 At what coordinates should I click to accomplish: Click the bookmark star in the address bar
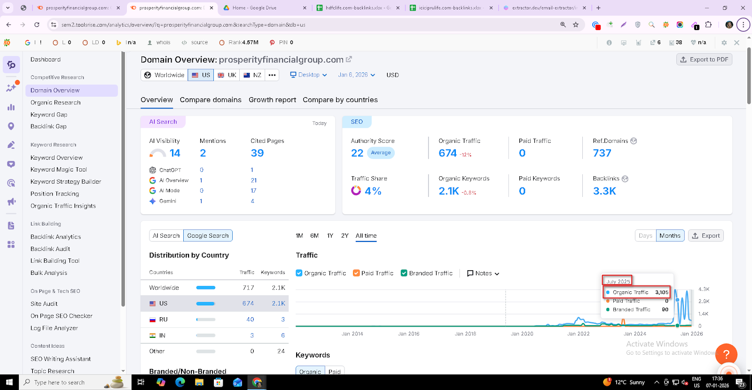pos(576,25)
